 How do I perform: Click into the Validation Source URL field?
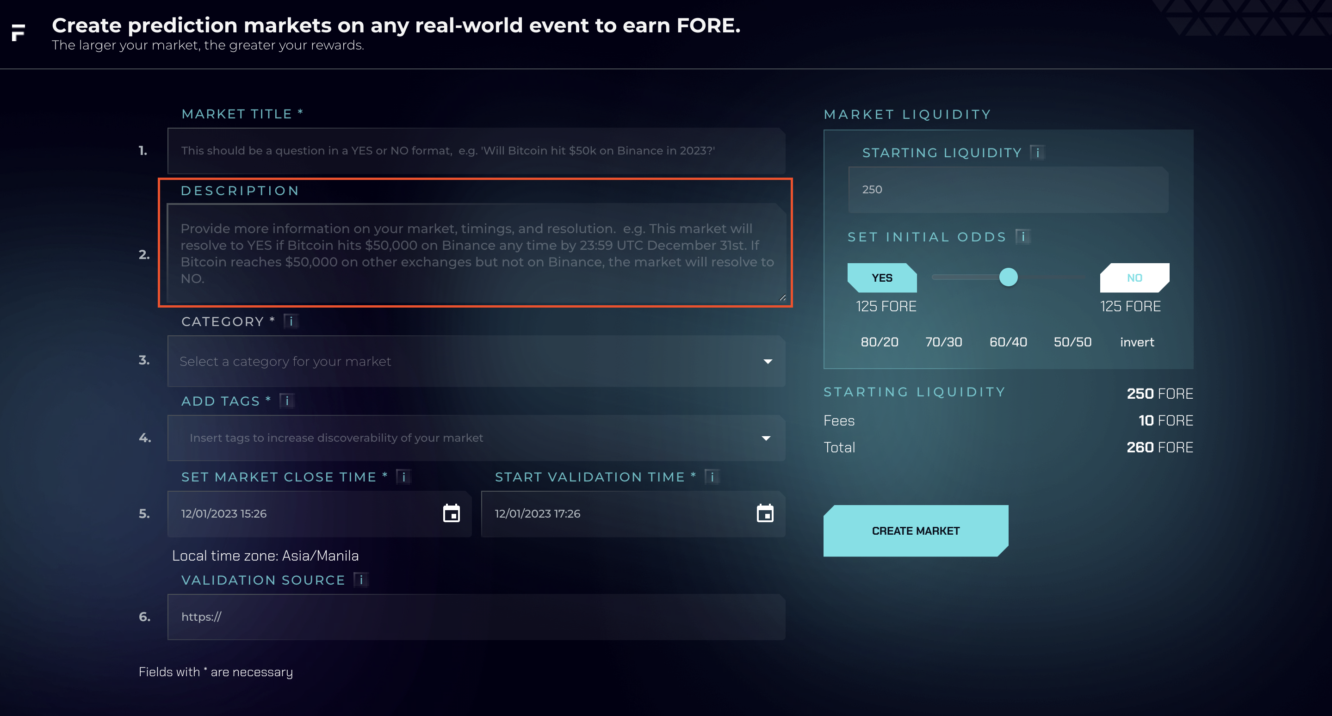476,617
